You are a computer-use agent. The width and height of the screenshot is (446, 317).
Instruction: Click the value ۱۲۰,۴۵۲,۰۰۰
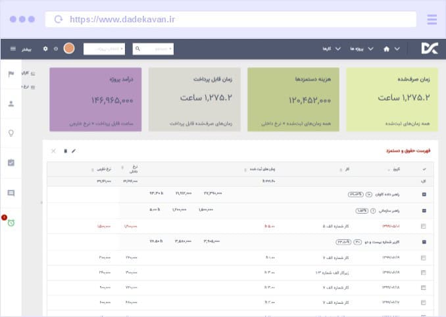click(x=310, y=101)
